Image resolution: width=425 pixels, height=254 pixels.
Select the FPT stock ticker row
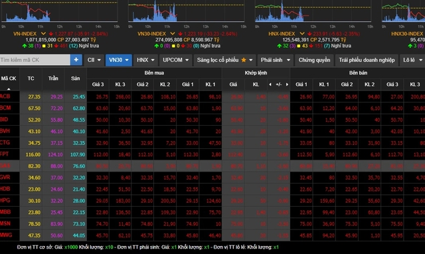[x=212, y=154]
